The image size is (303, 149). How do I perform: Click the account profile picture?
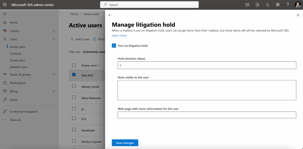coord(298,5)
